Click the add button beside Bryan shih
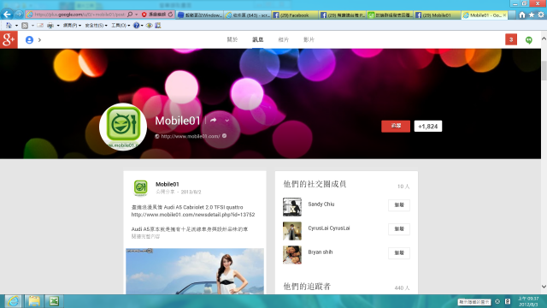This screenshot has width=547, height=308. pos(399,253)
